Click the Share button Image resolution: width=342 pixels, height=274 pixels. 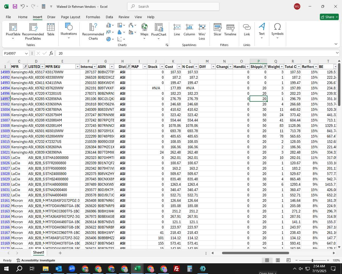(x=329, y=17)
